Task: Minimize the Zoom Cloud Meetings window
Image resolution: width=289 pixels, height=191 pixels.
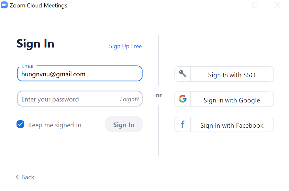Action: point(232,5)
